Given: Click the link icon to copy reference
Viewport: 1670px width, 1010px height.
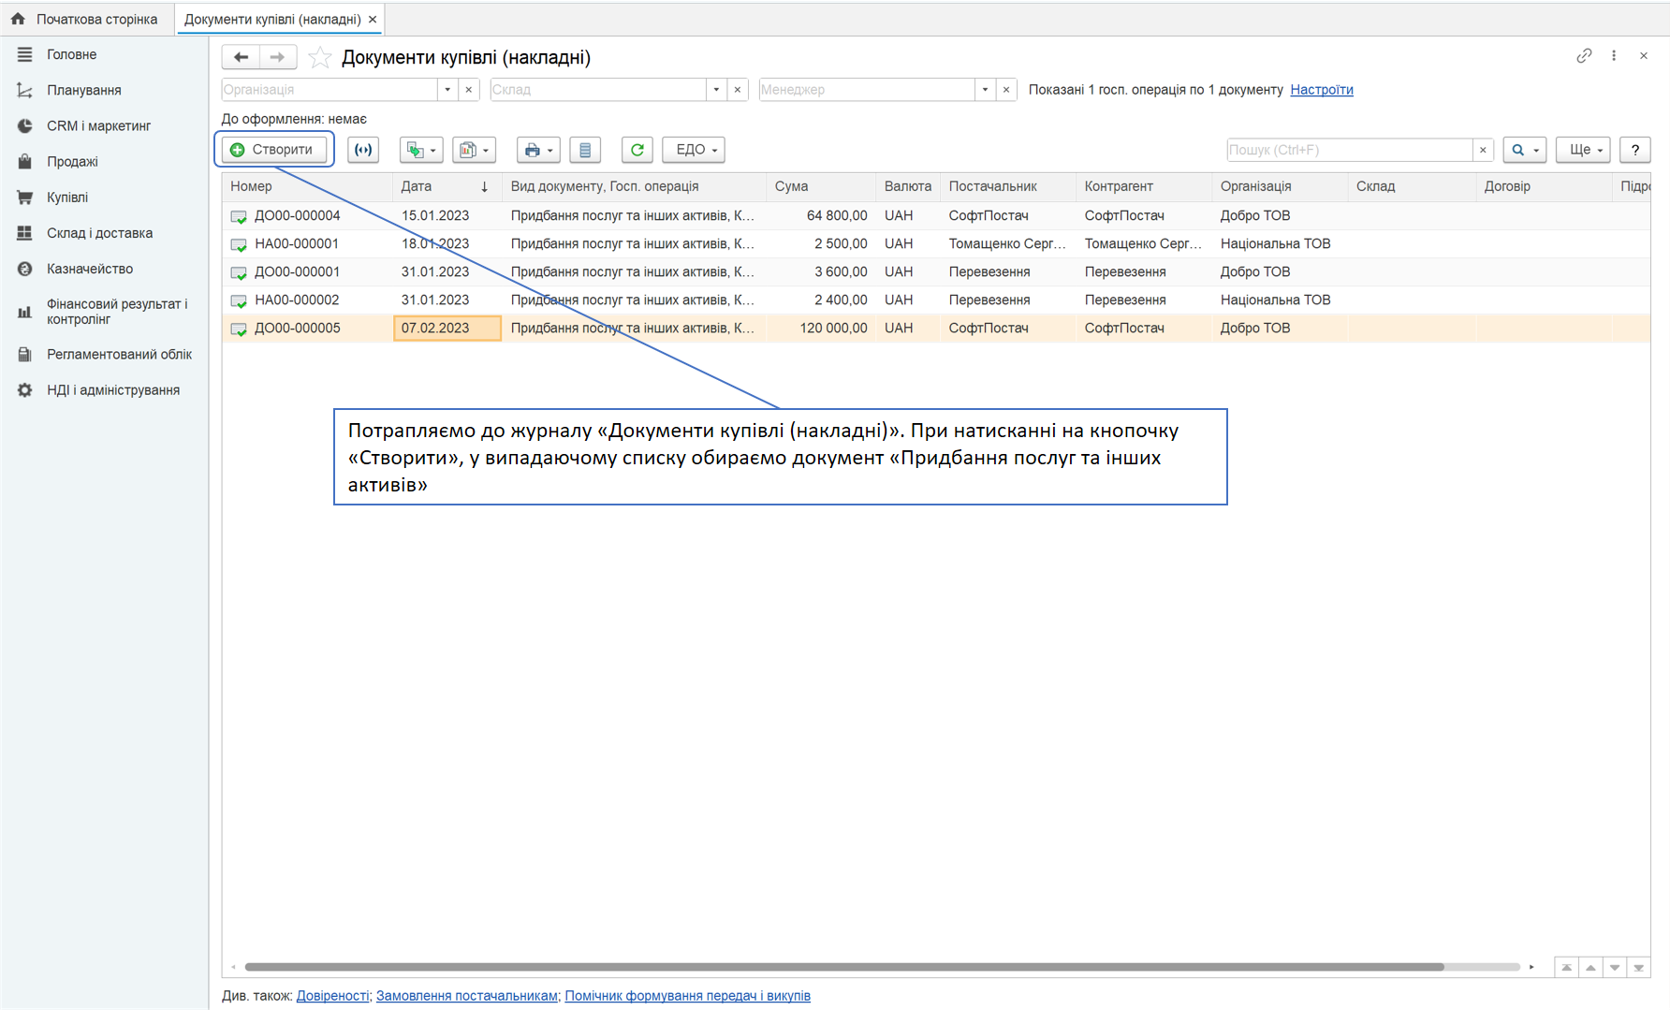Looking at the screenshot, I should tap(1584, 56).
